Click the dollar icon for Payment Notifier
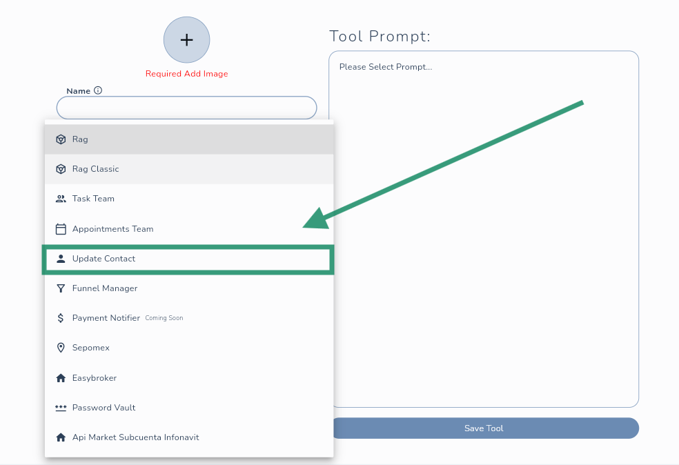Image resolution: width=679 pixels, height=465 pixels. (61, 318)
